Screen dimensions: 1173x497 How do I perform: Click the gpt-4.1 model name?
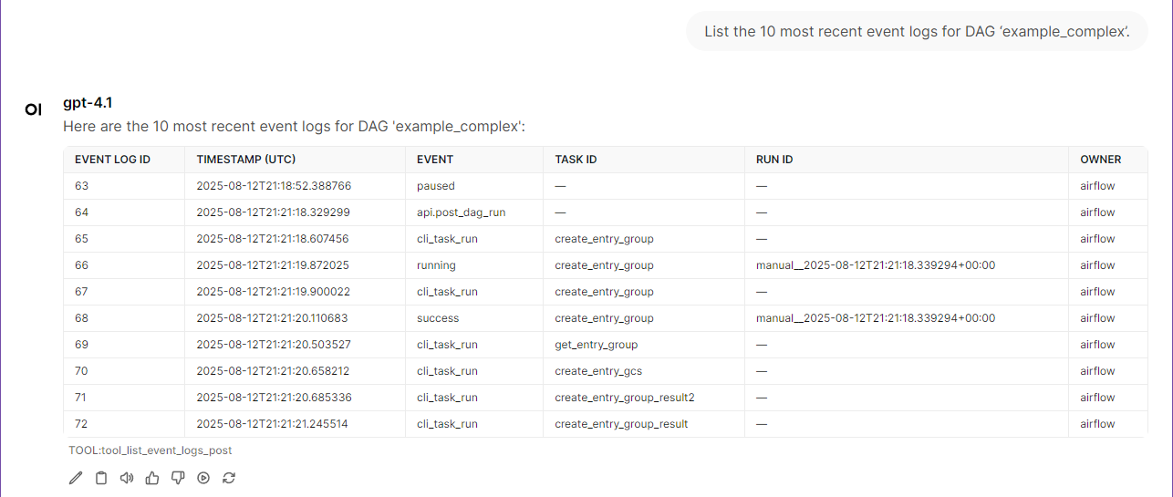(88, 103)
